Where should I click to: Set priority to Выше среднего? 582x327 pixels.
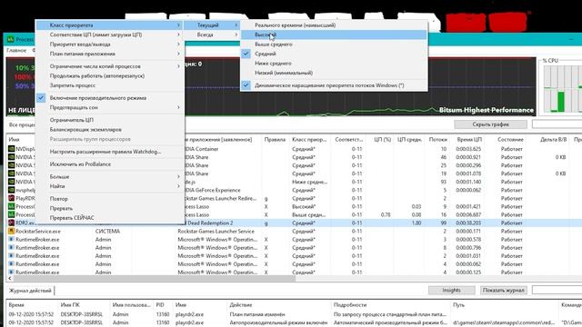[334, 45]
